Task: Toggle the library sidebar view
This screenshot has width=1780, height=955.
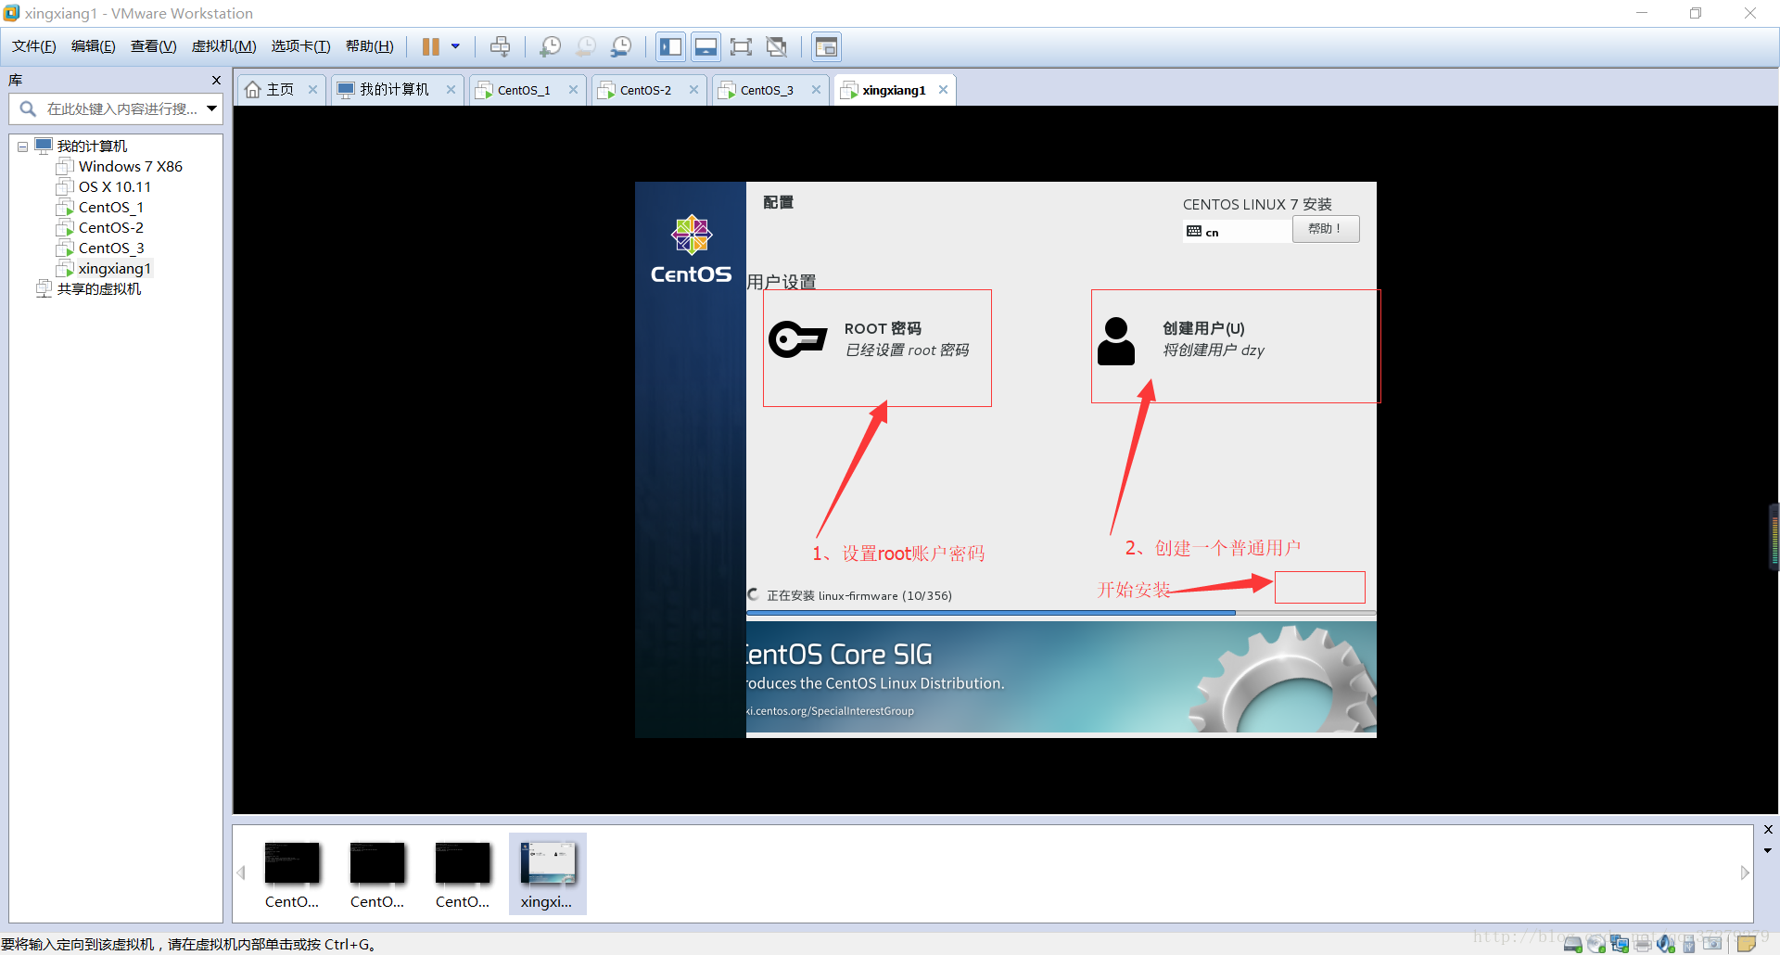Action: point(671,46)
